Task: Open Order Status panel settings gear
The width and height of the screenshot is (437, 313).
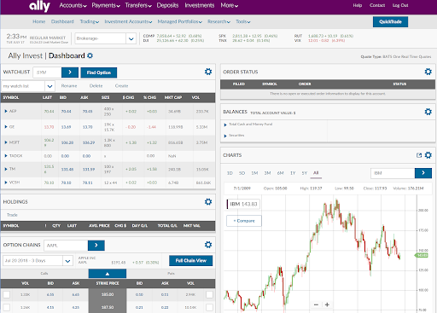Action: pyautogui.click(x=428, y=72)
